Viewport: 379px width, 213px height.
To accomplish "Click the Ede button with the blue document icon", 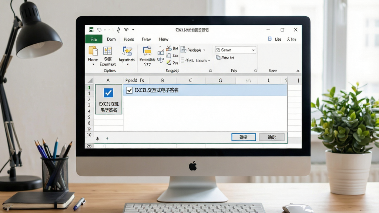I will click(x=275, y=39).
